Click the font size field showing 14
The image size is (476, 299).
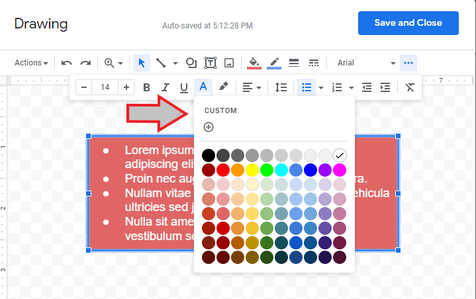click(x=105, y=87)
